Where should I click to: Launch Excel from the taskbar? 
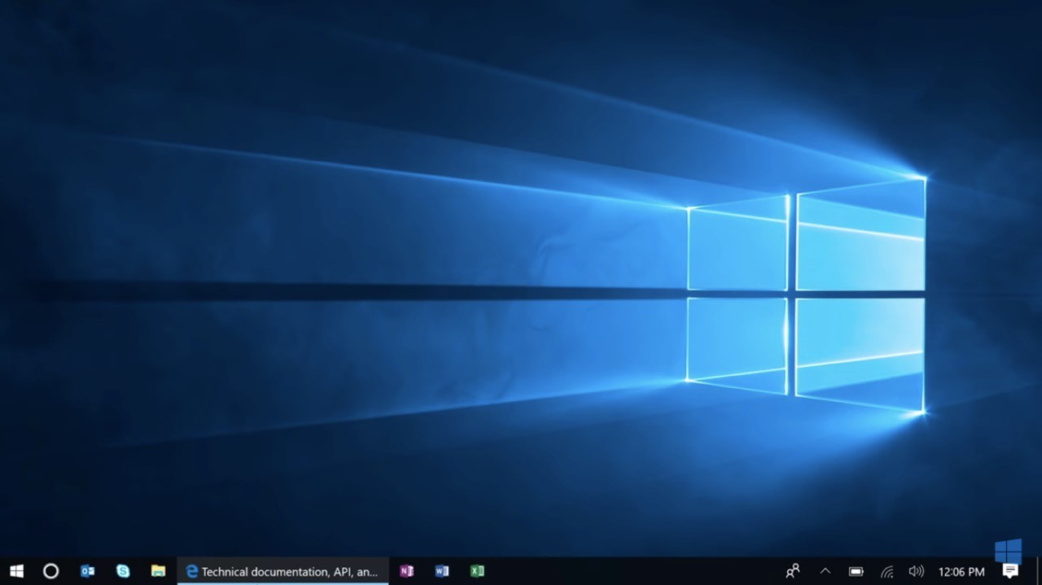[x=477, y=571]
